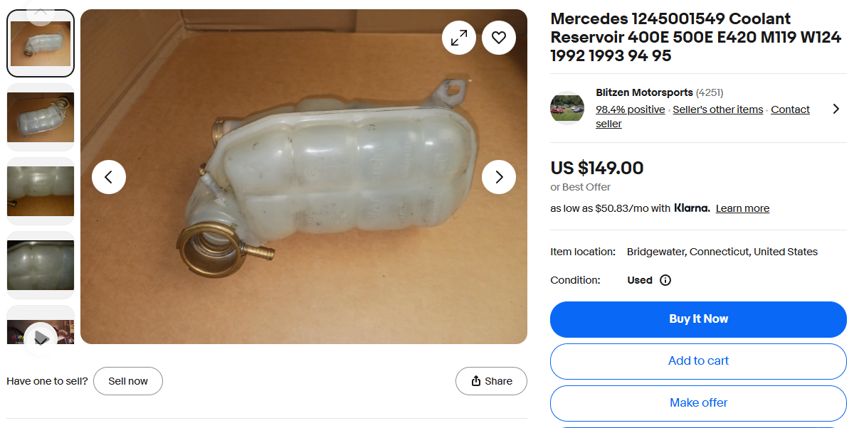Expand seller details with right chevron

point(836,109)
